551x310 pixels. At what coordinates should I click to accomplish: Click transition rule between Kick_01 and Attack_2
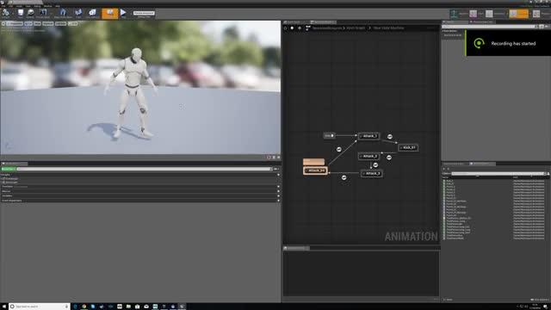[389, 157]
